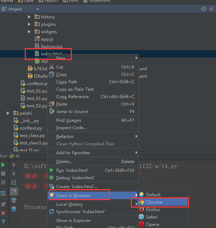
Task: Choose Inspect Code...
Action: [x=93, y=128]
